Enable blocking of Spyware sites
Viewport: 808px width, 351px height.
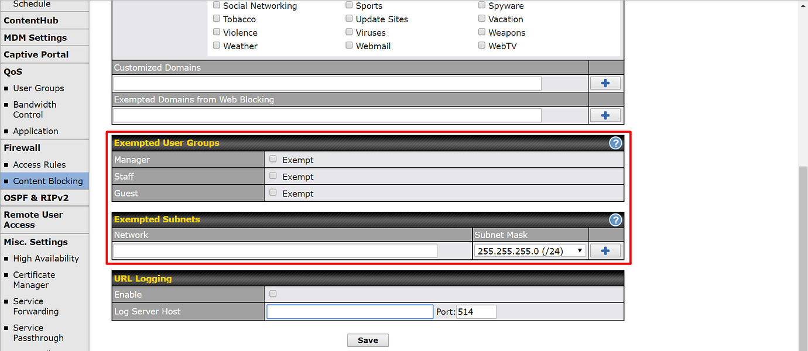481,5
